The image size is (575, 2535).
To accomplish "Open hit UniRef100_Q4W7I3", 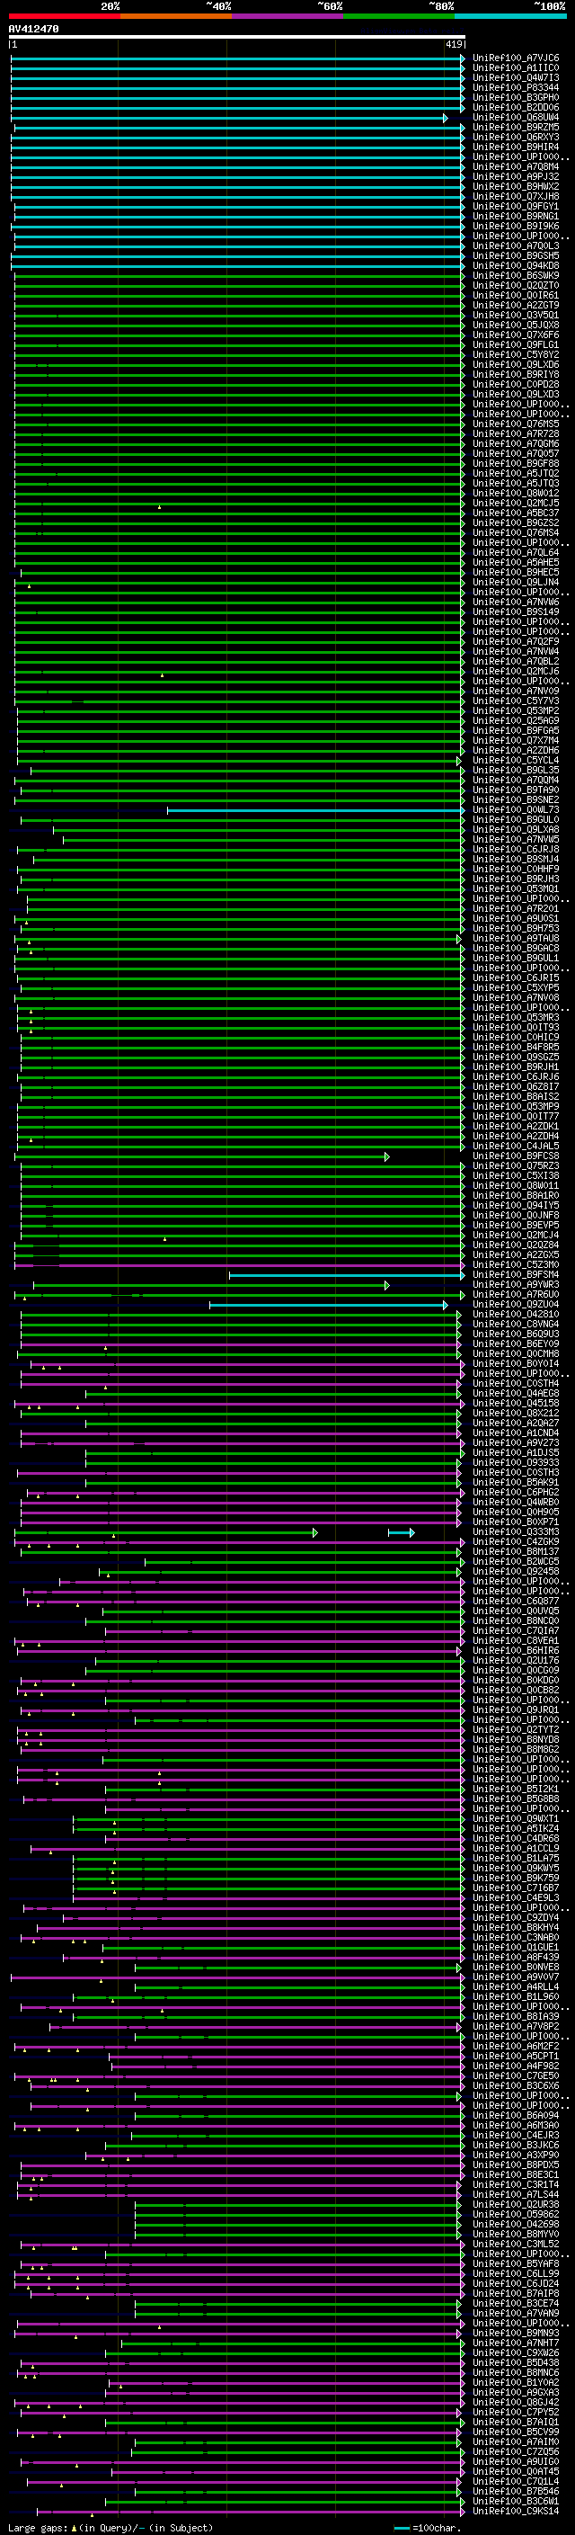I will pyautogui.click(x=516, y=79).
